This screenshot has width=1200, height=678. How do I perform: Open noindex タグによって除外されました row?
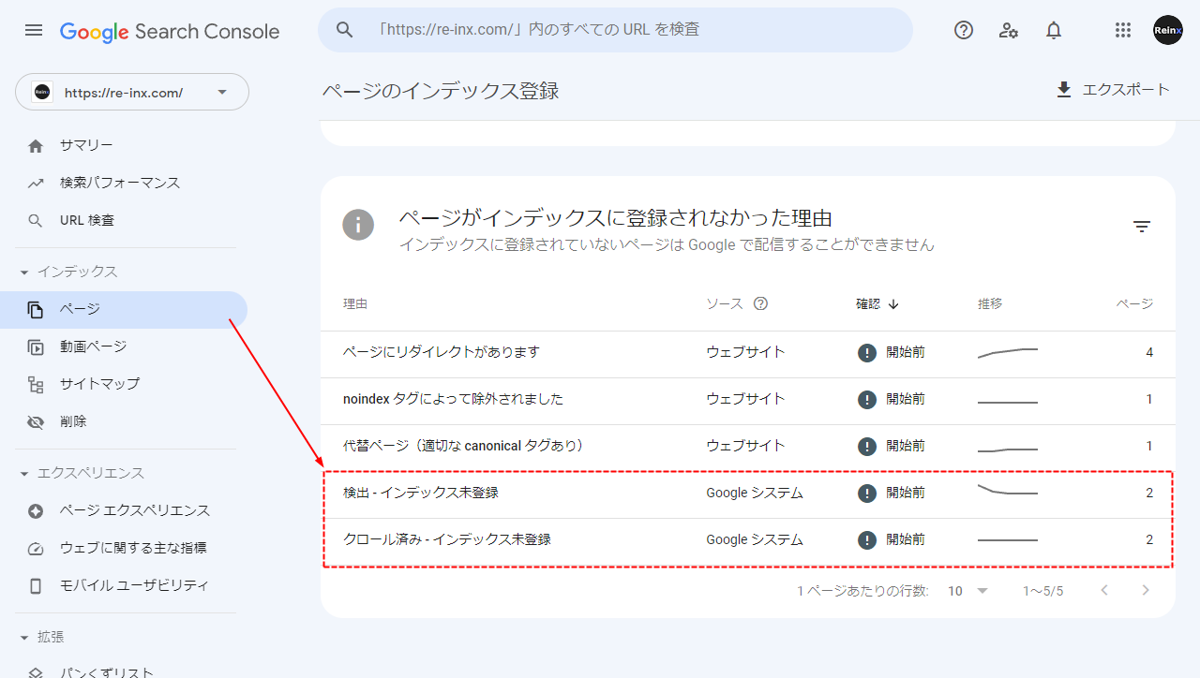pos(748,401)
